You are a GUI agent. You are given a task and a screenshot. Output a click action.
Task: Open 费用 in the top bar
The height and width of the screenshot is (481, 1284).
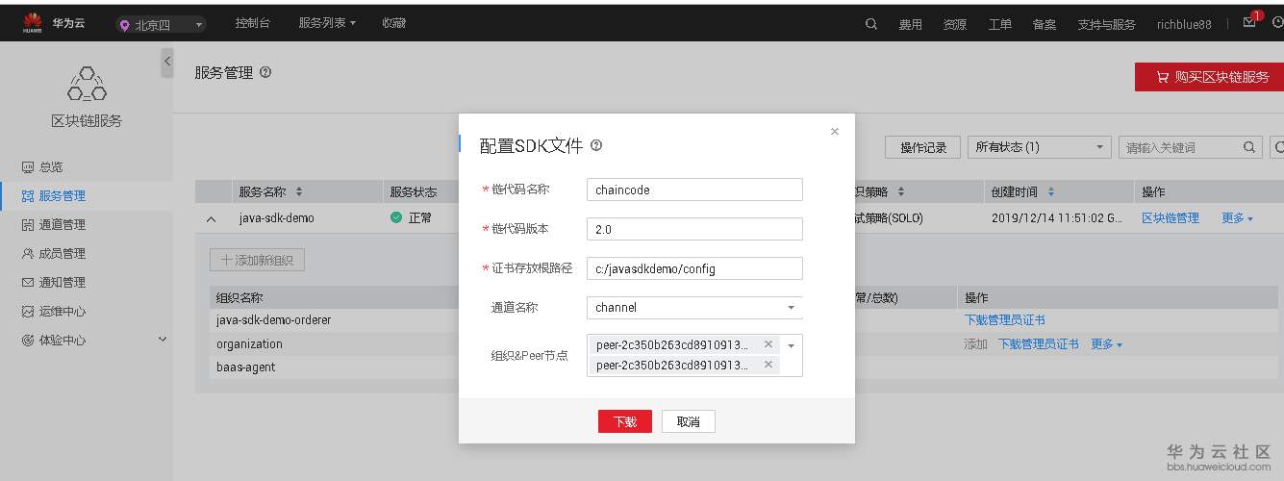pyautogui.click(x=911, y=25)
